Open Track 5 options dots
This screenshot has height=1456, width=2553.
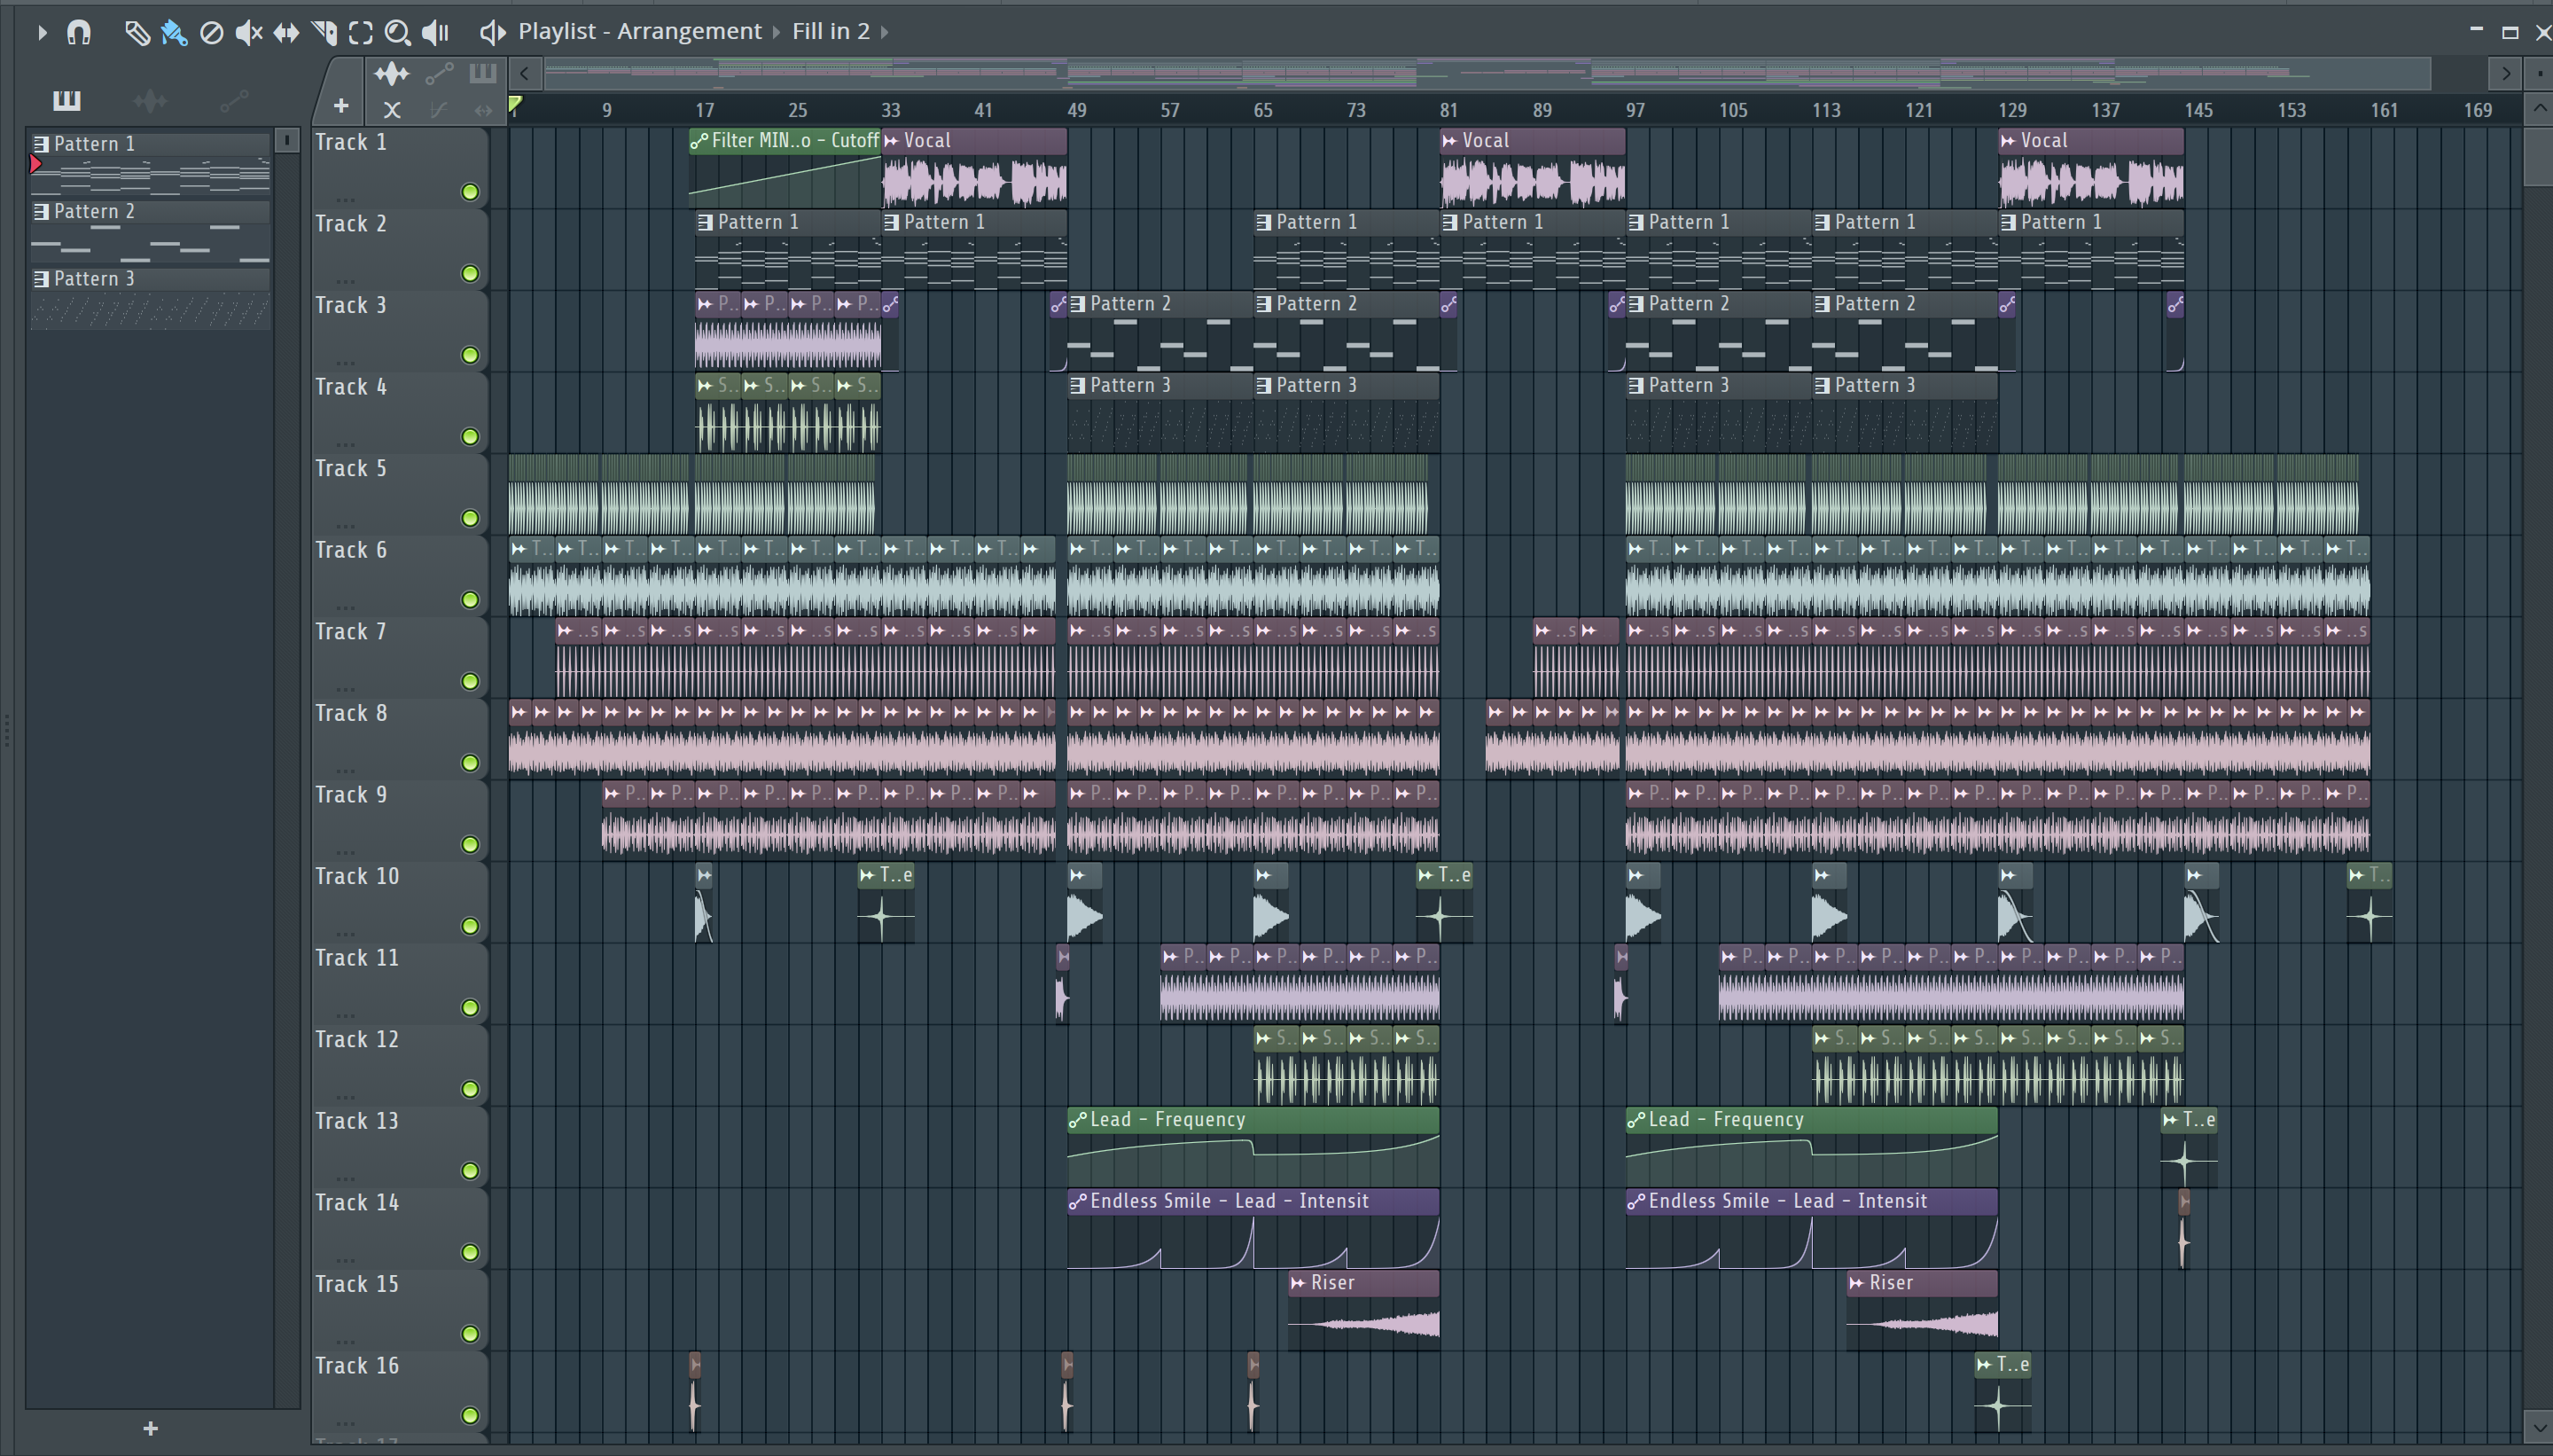pyautogui.click(x=346, y=525)
